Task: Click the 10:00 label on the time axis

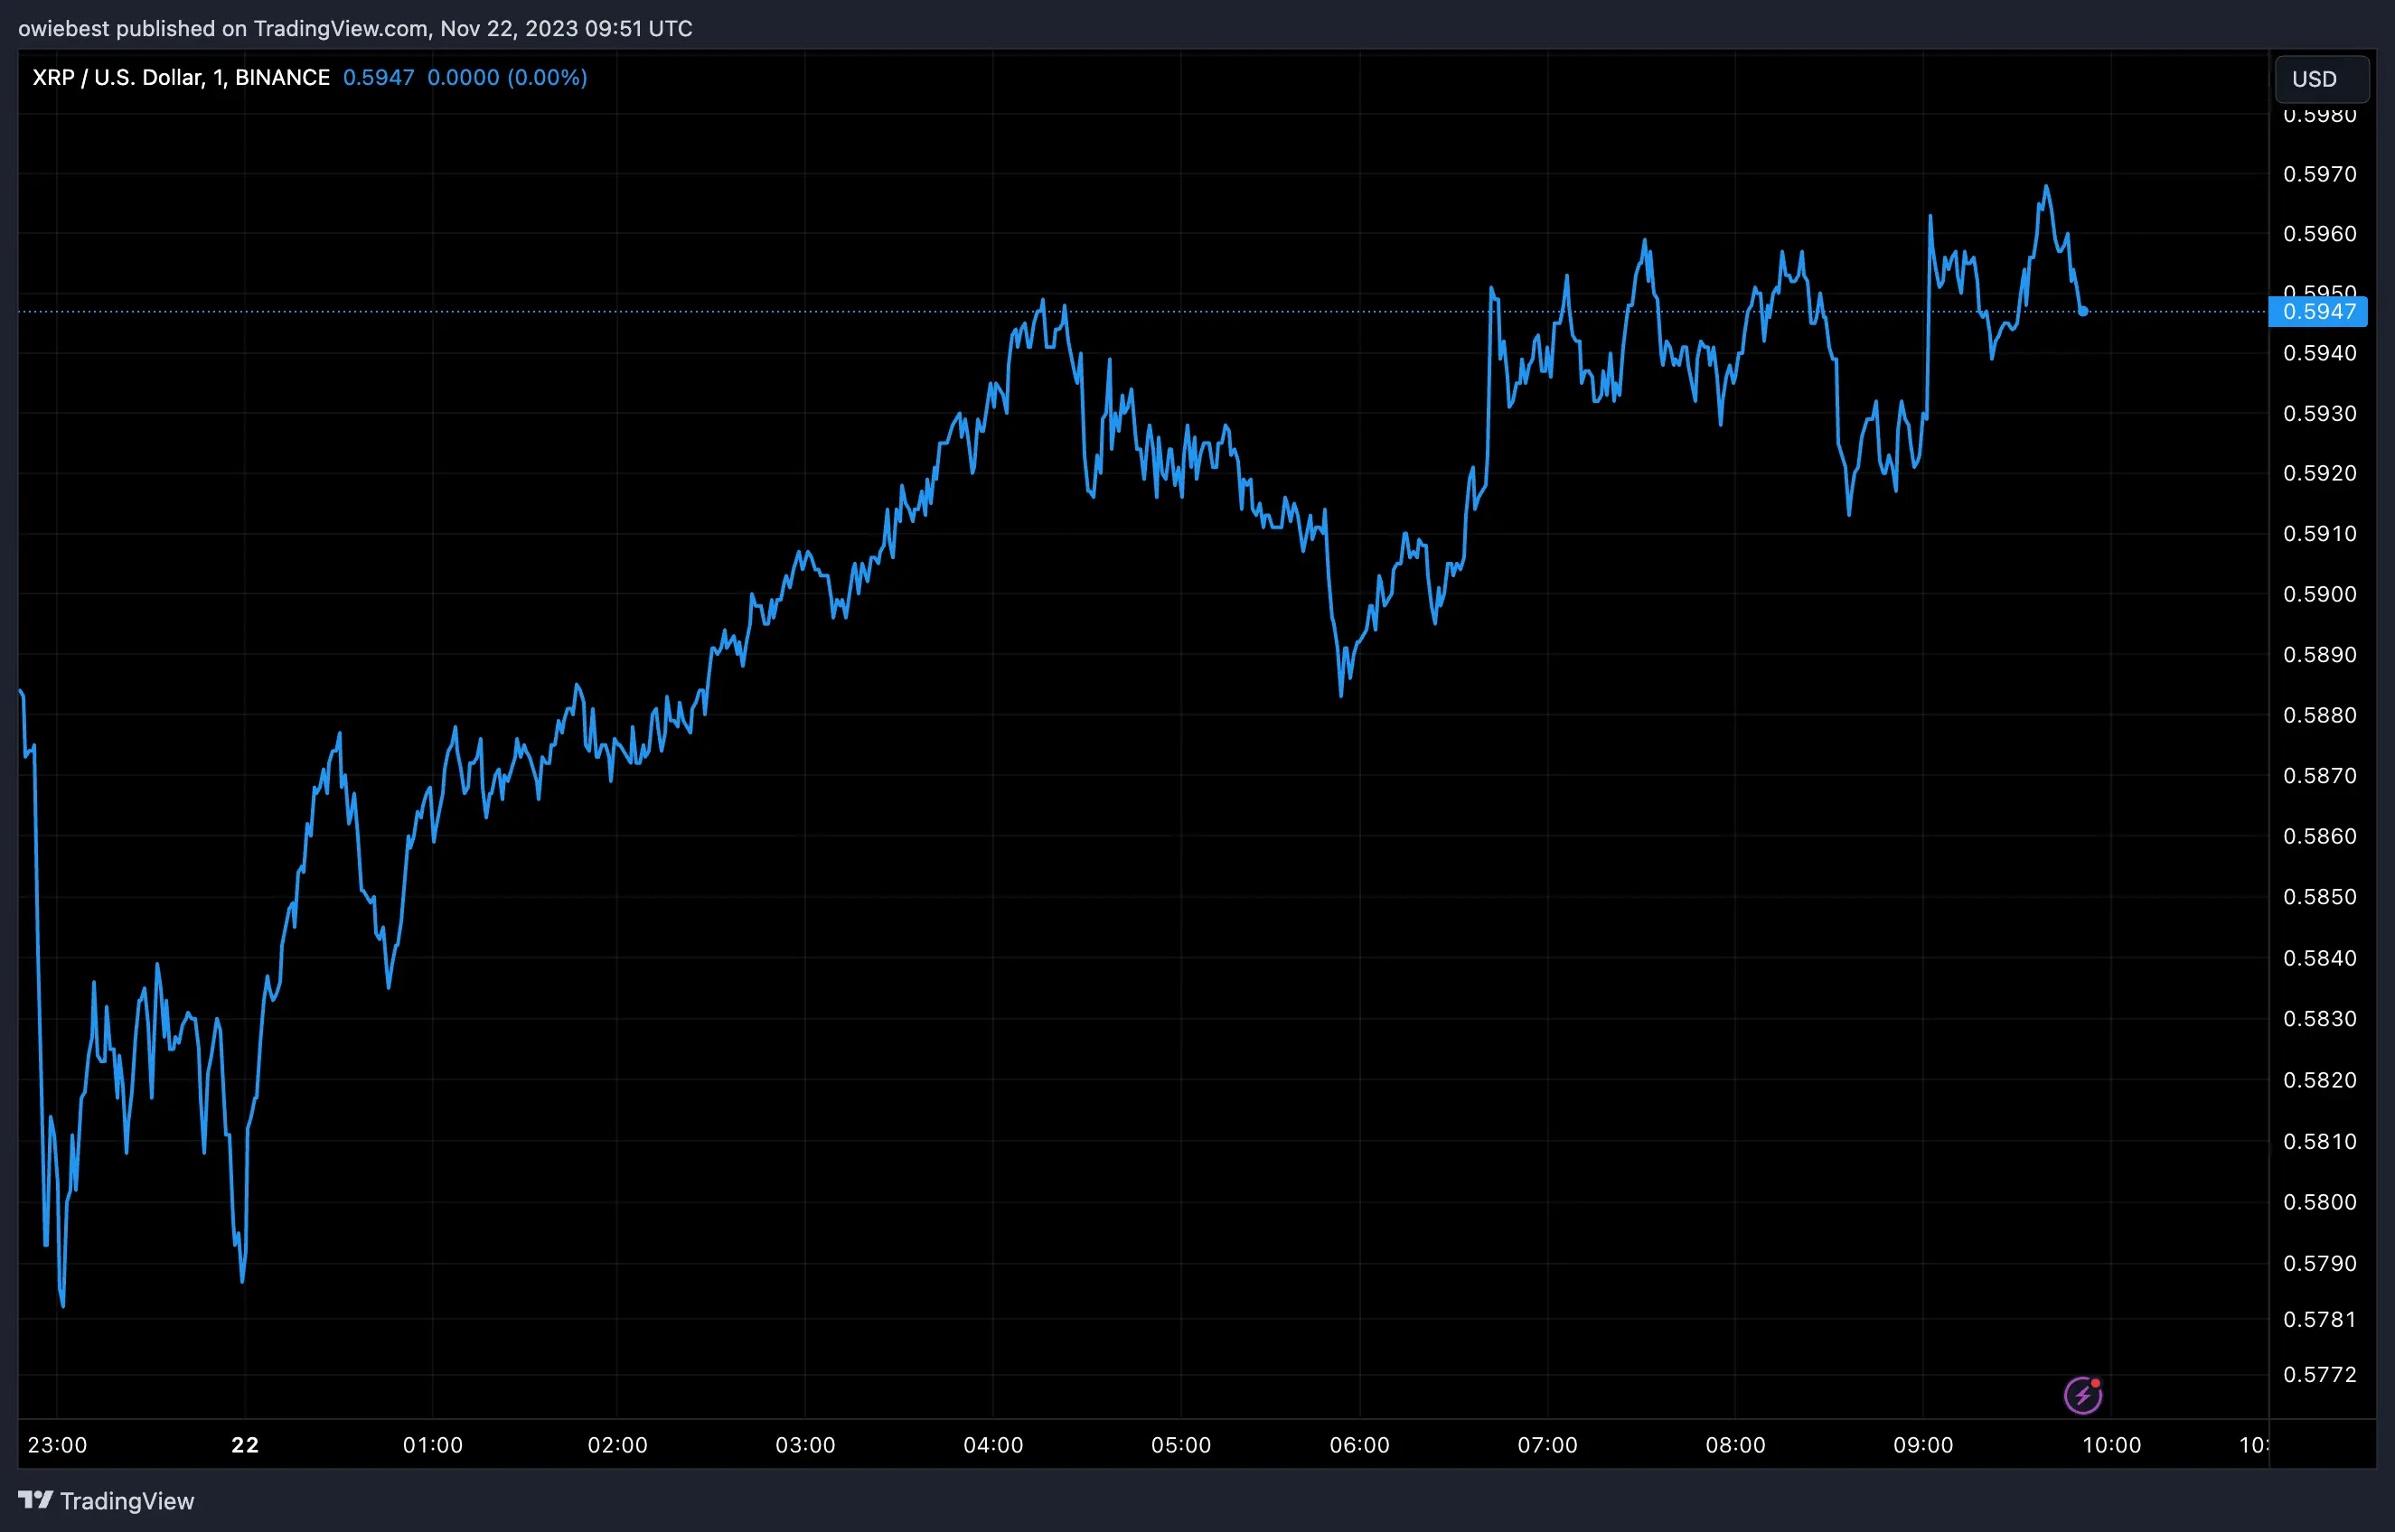Action: [2113, 1445]
